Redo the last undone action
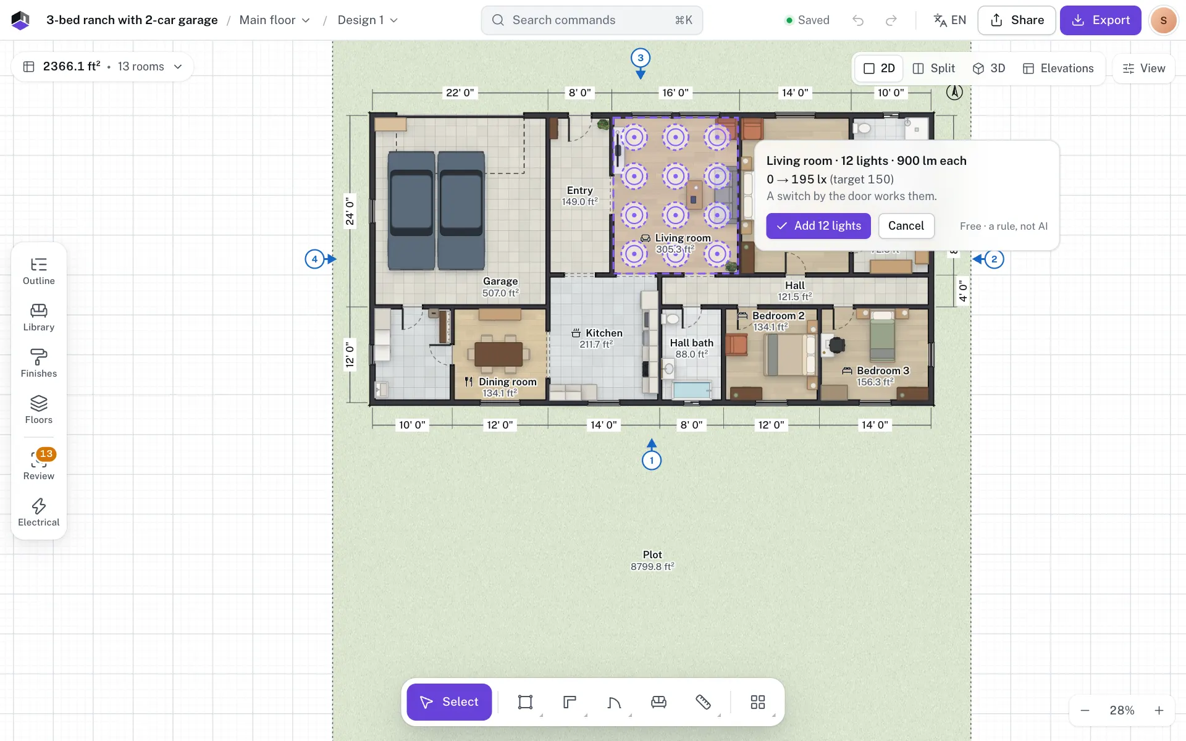This screenshot has height=741, width=1186. point(891,20)
